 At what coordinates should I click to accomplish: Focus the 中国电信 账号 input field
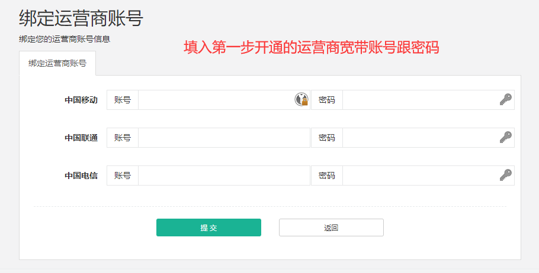click(224, 175)
